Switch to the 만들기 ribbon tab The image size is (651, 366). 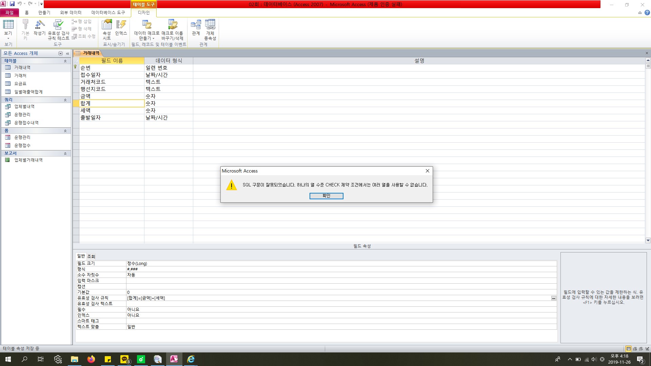pos(44,13)
